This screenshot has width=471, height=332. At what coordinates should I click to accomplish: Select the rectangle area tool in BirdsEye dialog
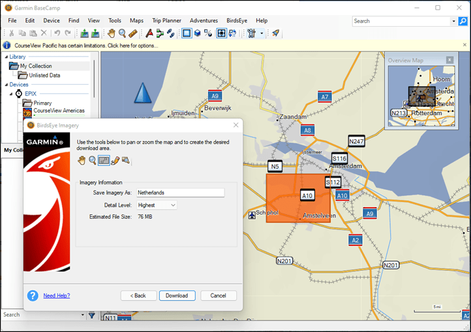tap(104, 161)
